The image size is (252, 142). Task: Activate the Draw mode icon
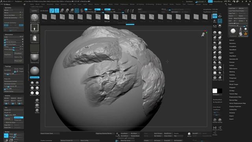57,11
